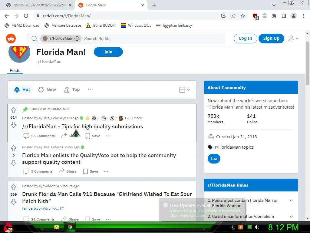
Task: Upvote the QualityVote bot post
Action: (x=13, y=148)
